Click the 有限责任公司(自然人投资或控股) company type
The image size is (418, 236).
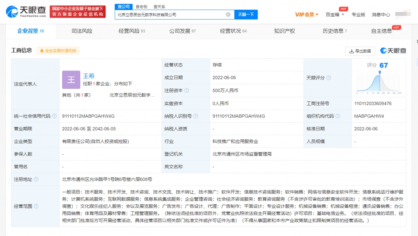click(x=95, y=141)
